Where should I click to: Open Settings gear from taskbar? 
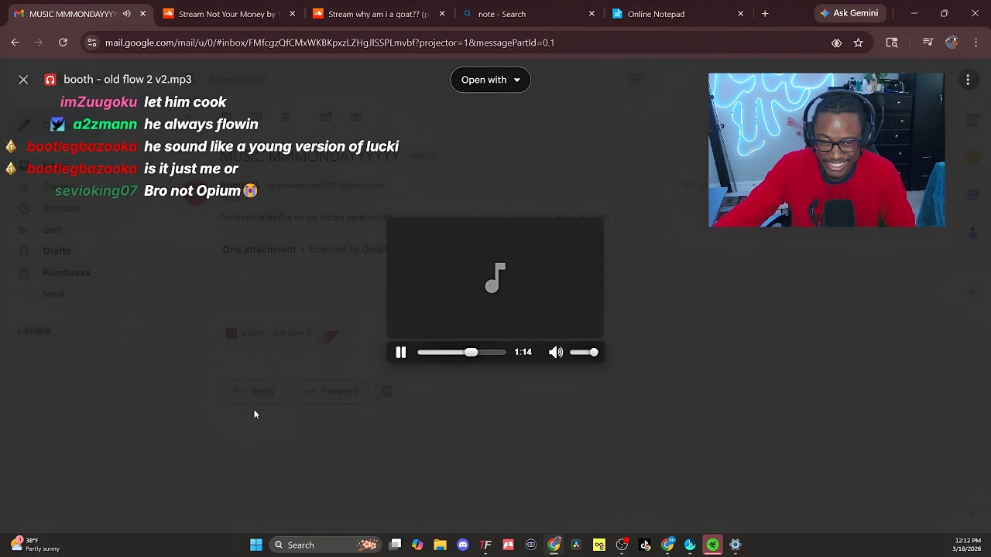pyautogui.click(x=736, y=545)
